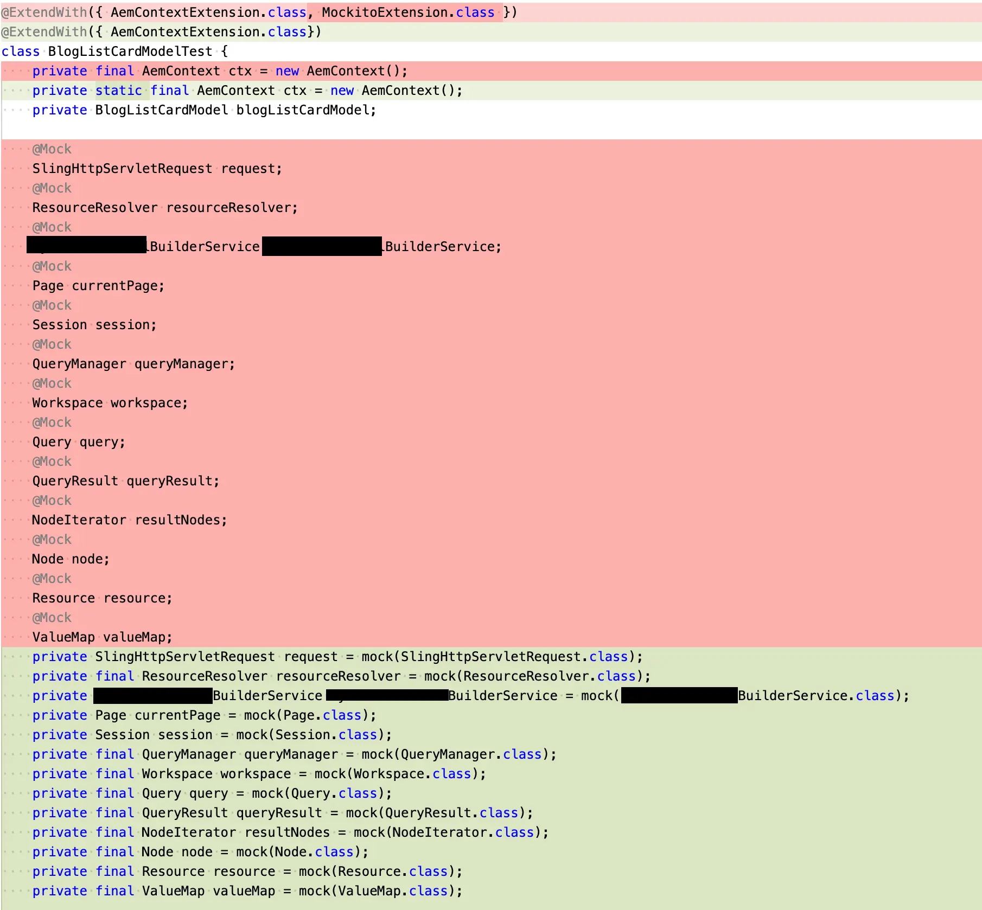Screen dimensions: 982x910
Task: Click added line 'request = mock(SlingHttpServletRequest.class)'
Action: coord(491,656)
